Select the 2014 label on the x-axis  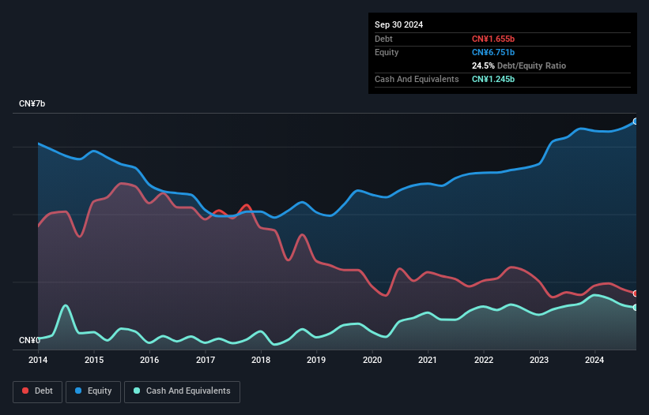pyautogui.click(x=38, y=360)
